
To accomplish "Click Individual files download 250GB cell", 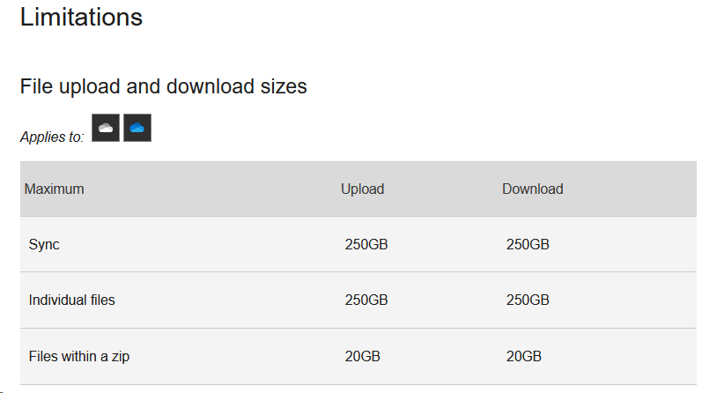I will coord(528,300).
